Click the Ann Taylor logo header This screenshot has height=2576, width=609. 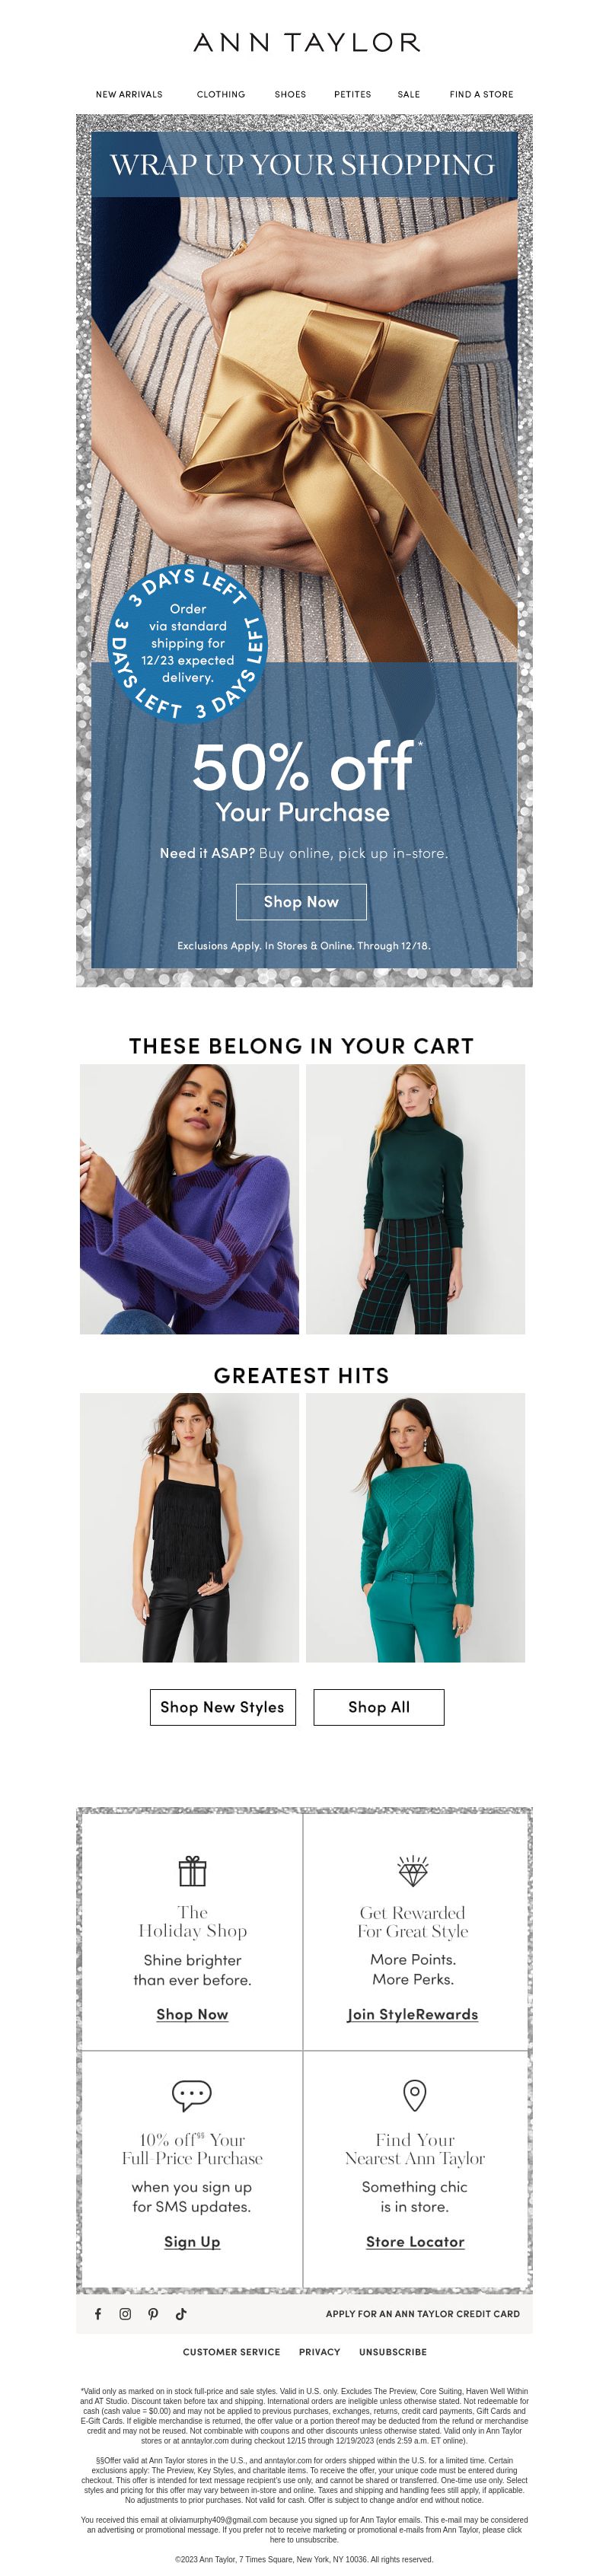point(306,42)
